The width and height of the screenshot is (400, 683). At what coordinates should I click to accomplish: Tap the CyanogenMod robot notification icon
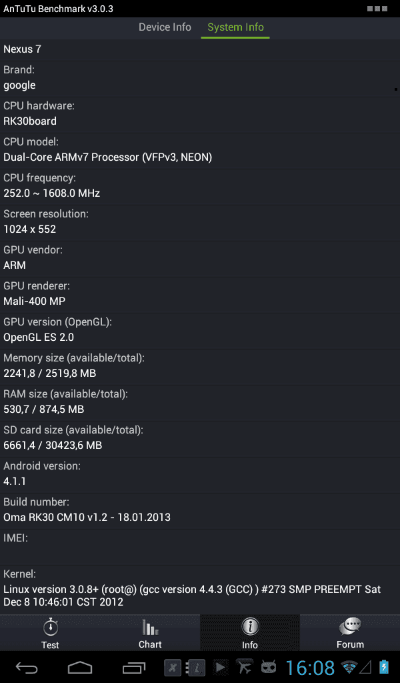coord(269,667)
